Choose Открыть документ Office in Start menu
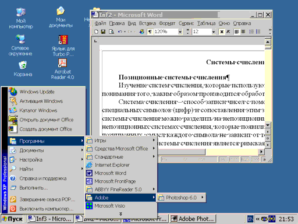The width and height of the screenshot is (298, 224). tap(47, 120)
